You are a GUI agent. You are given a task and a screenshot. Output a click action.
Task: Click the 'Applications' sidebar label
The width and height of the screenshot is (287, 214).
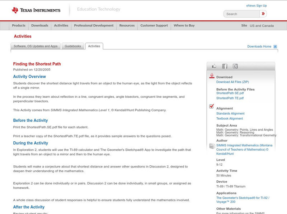tap(226, 193)
